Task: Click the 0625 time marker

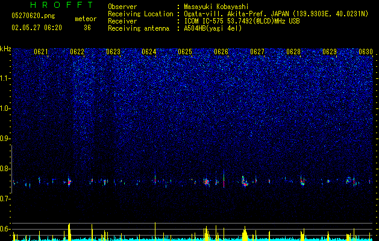Action: click(185, 51)
